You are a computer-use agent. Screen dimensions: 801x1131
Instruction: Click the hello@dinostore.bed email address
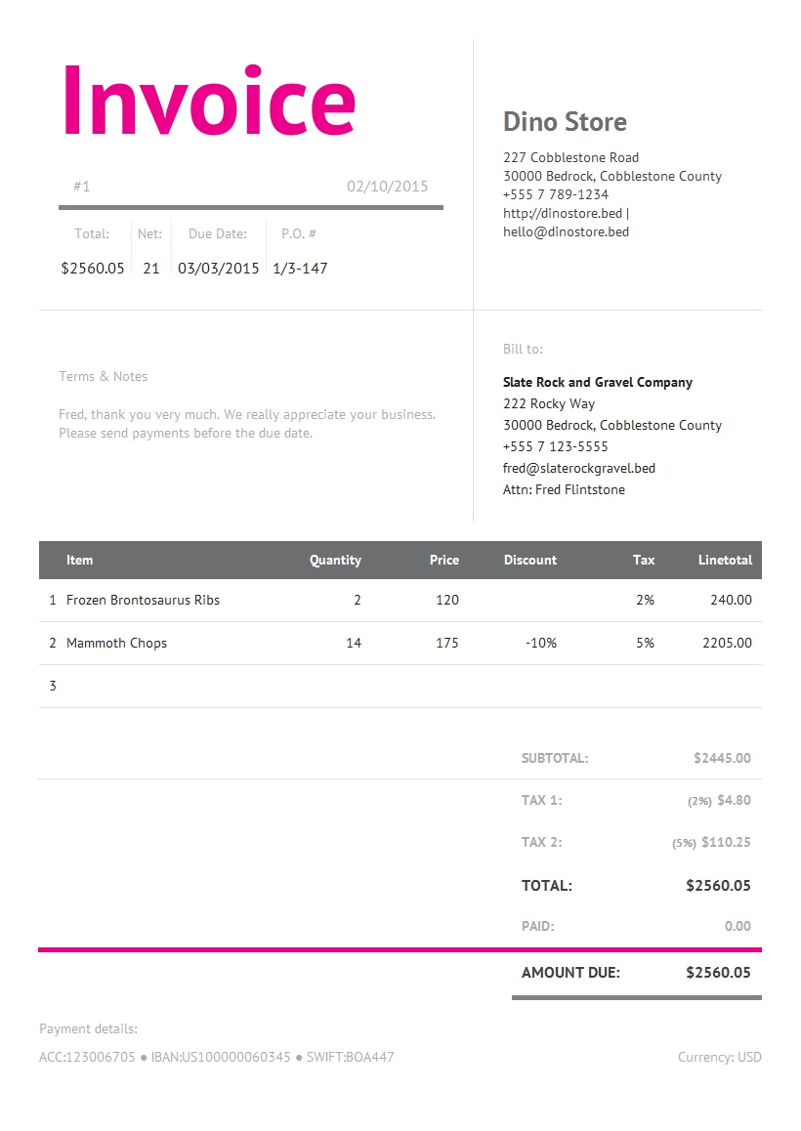point(566,232)
